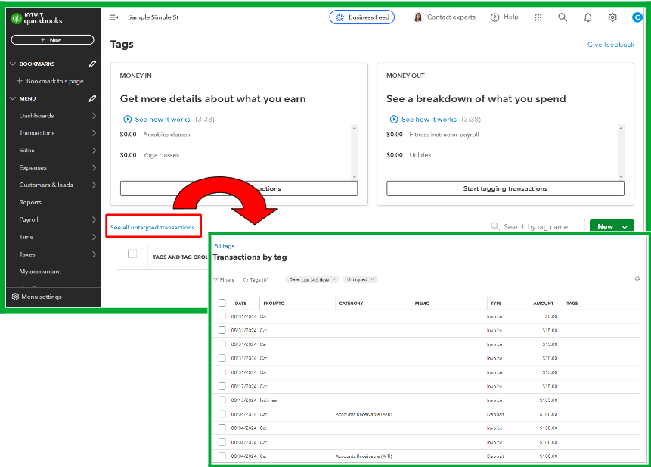Image resolution: width=651 pixels, height=467 pixels.
Task: Expand the Time submenu arrow
Action: click(94, 237)
